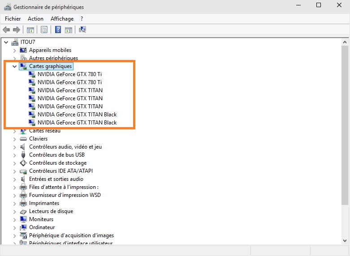This screenshot has height=256, width=350.
Task: Select the Moniteurs label
Action: (x=41, y=219)
